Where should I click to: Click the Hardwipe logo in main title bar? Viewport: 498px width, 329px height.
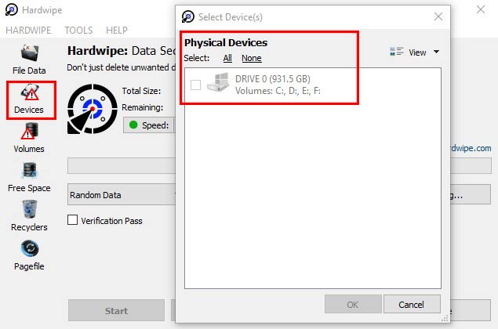point(12,10)
